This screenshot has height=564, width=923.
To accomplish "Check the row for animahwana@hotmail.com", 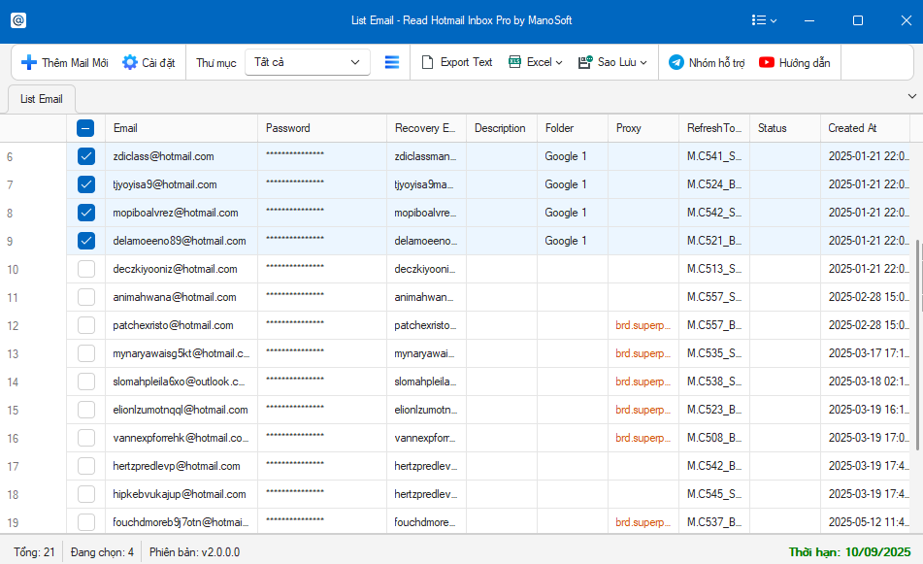I will click(x=86, y=297).
